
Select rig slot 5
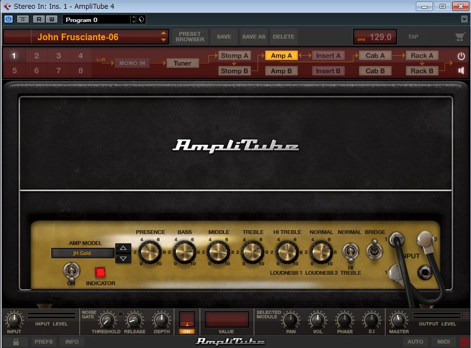(14, 70)
